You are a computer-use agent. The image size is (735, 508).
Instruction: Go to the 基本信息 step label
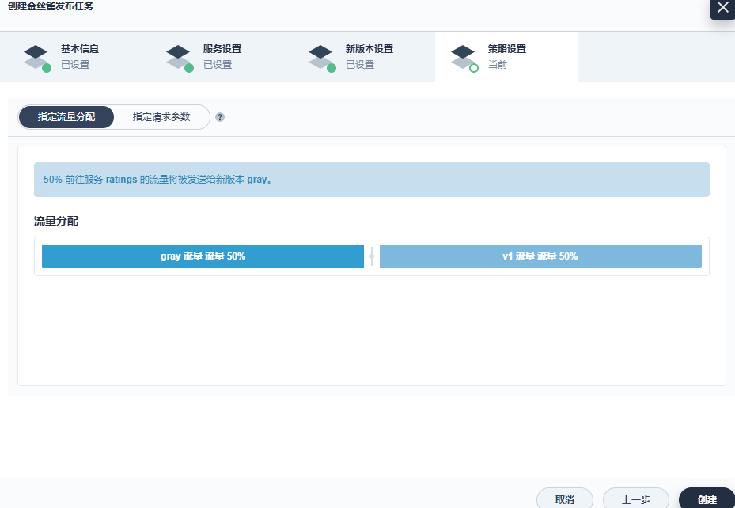(x=80, y=49)
